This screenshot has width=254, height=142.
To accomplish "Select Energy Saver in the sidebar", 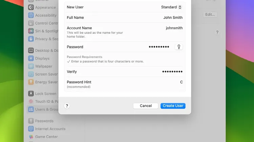I will click(43, 82).
